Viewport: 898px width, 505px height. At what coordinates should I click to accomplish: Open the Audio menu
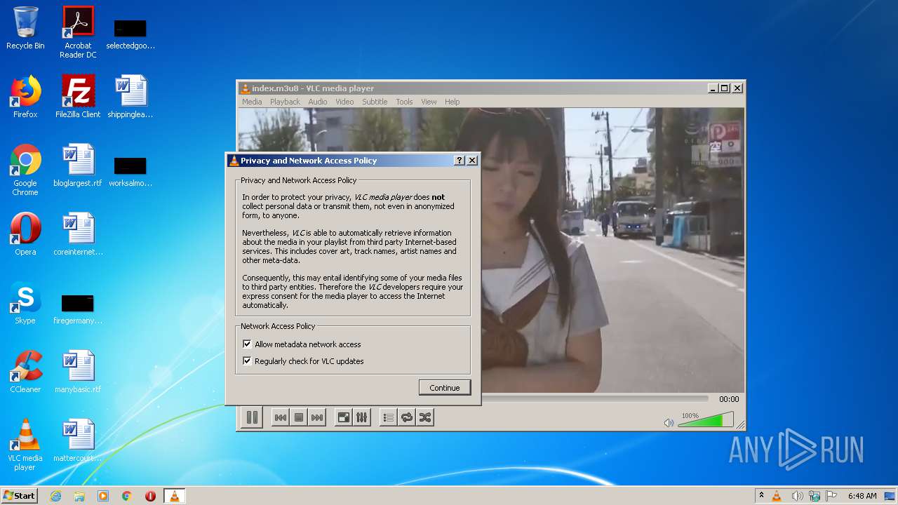pyautogui.click(x=318, y=102)
